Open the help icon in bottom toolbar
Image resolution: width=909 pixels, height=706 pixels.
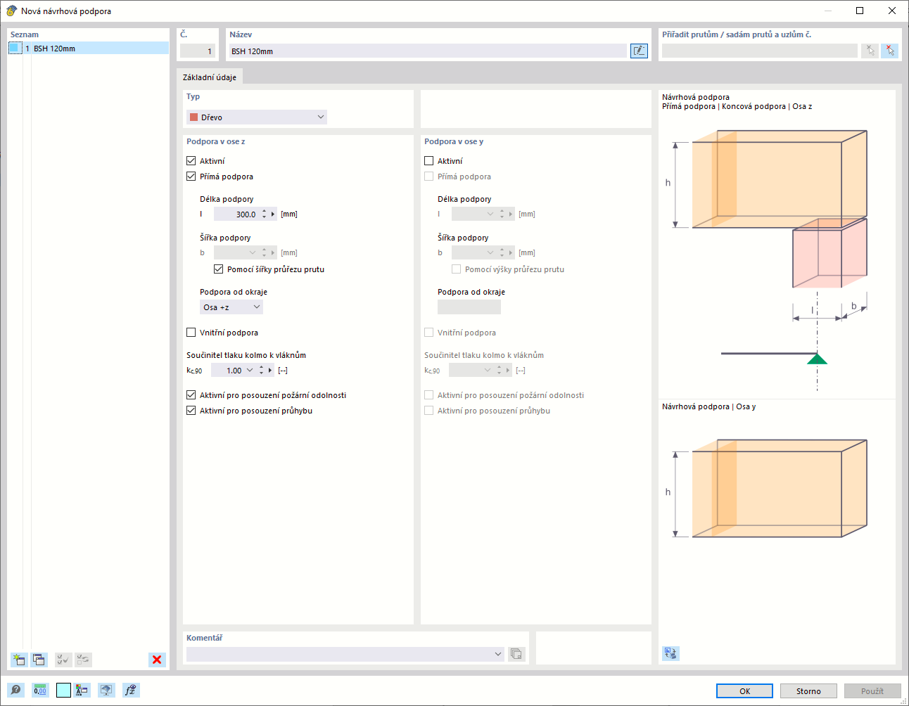tap(15, 691)
